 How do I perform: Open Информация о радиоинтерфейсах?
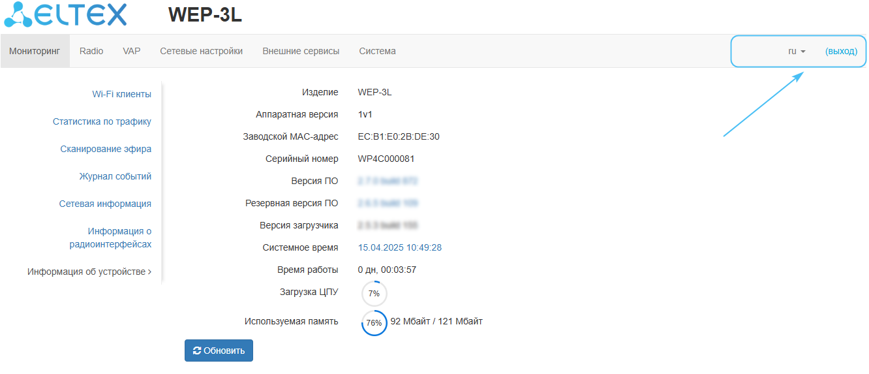click(110, 238)
